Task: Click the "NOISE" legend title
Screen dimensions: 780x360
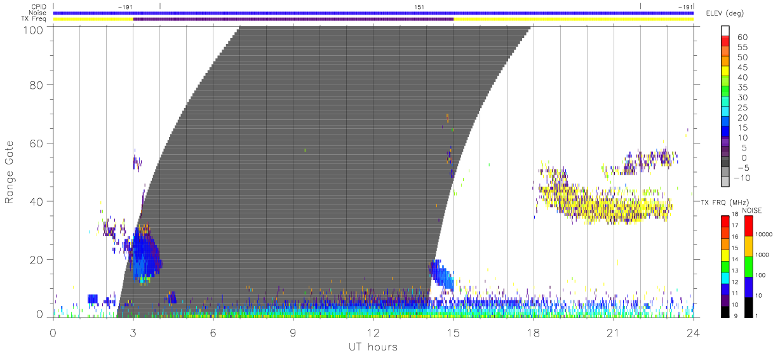Action: point(753,210)
